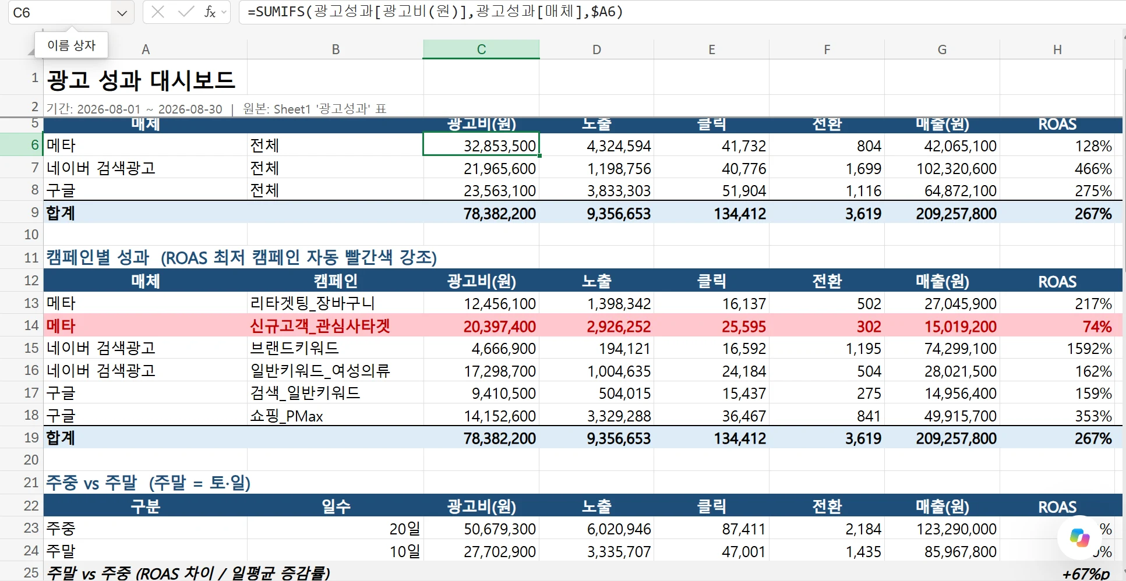
Task: Click the 캠페인 header cell in row 12
Action: click(336, 281)
